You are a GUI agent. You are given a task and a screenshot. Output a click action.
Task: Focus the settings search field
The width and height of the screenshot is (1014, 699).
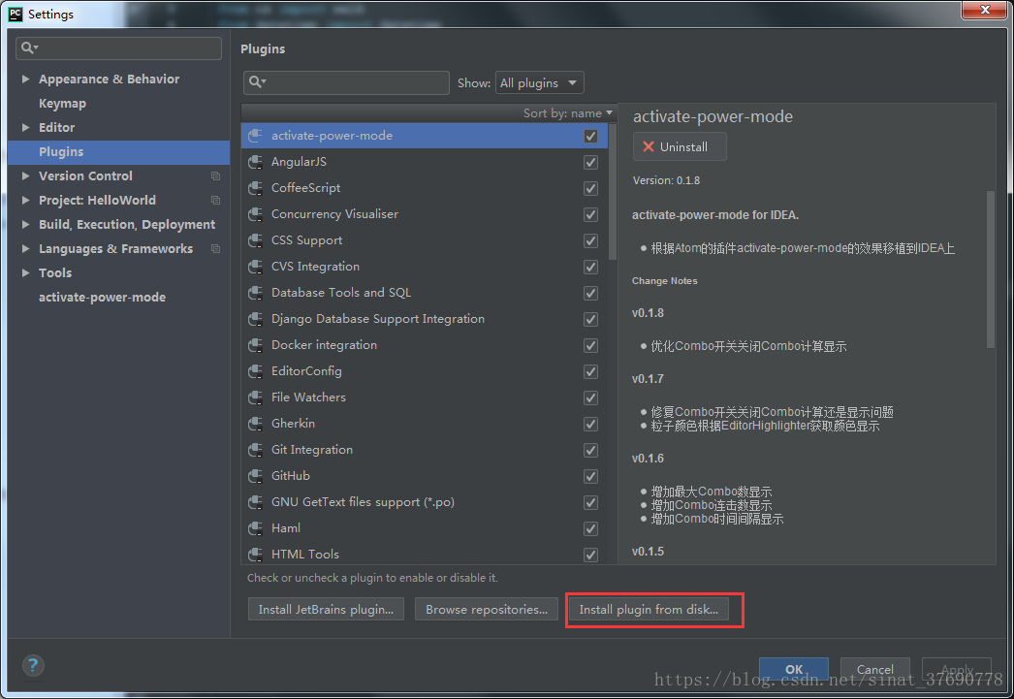coord(119,48)
